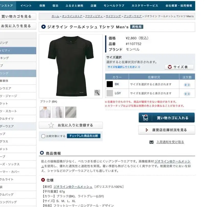Follow the サイクリング breadcrumb link

coord(113,16)
